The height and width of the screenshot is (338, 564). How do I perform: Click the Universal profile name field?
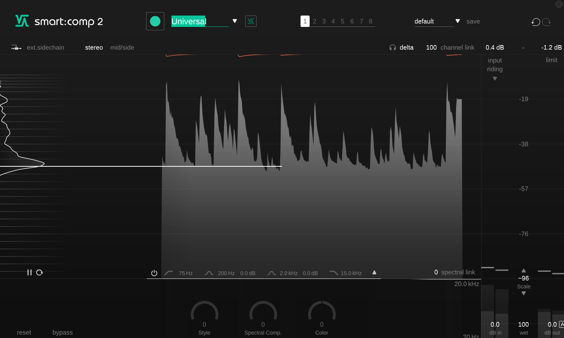pos(200,21)
